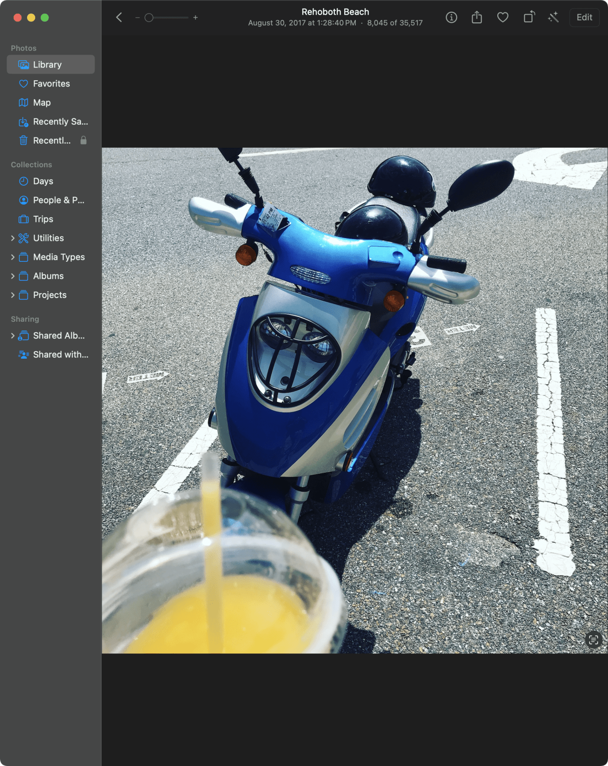
Task: Select Library in the sidebar
Action: point(51,65)
